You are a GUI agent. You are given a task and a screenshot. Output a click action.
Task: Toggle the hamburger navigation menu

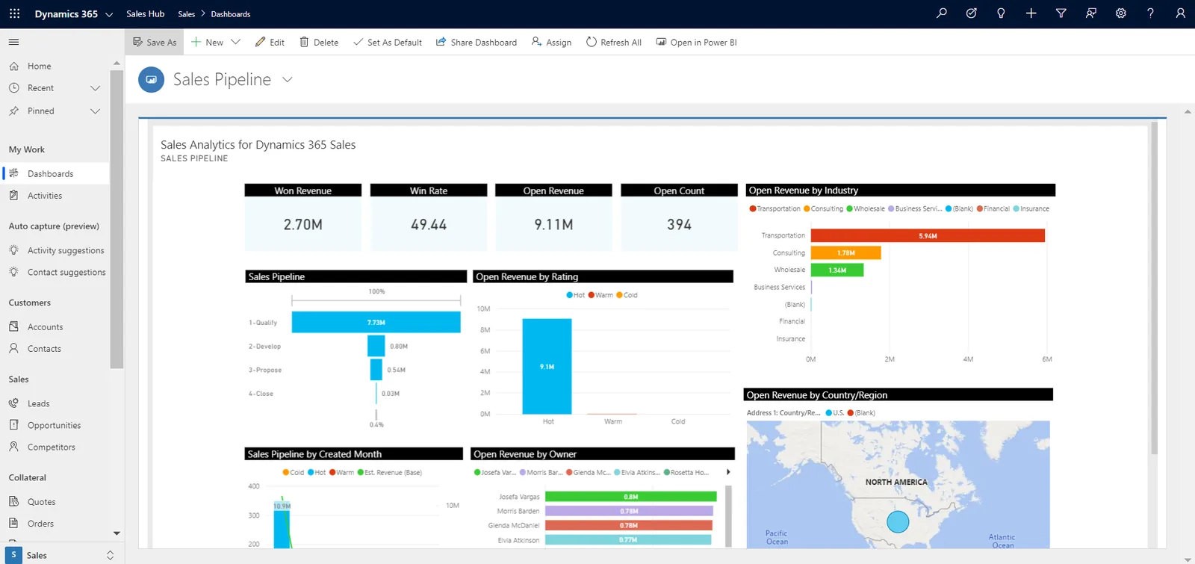pos(13,42)
